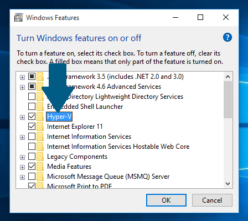Viewport: 248px width, 221px height.
Task: Check the Microsoft Message Queue (MSMQ) Server checkbox
Action: [32, 177]
